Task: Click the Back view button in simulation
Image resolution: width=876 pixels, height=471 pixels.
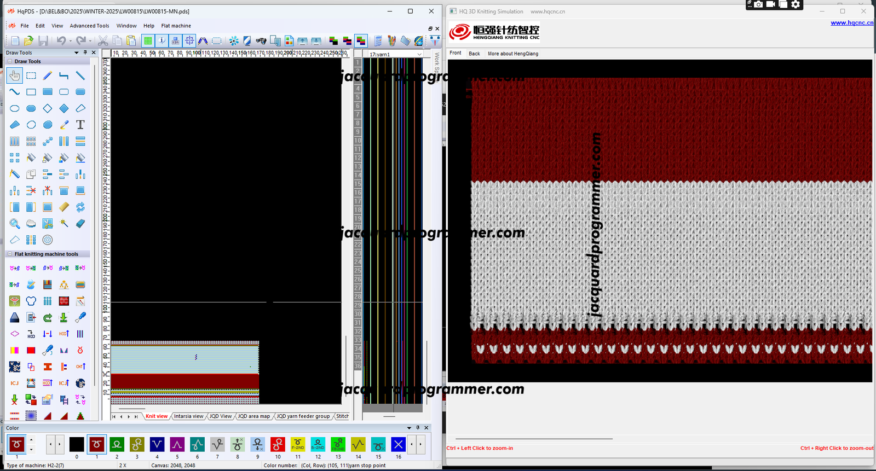Action: pos(474,54)
